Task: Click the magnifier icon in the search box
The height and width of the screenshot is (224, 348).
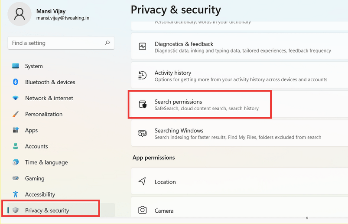Action: coord(107,43)
